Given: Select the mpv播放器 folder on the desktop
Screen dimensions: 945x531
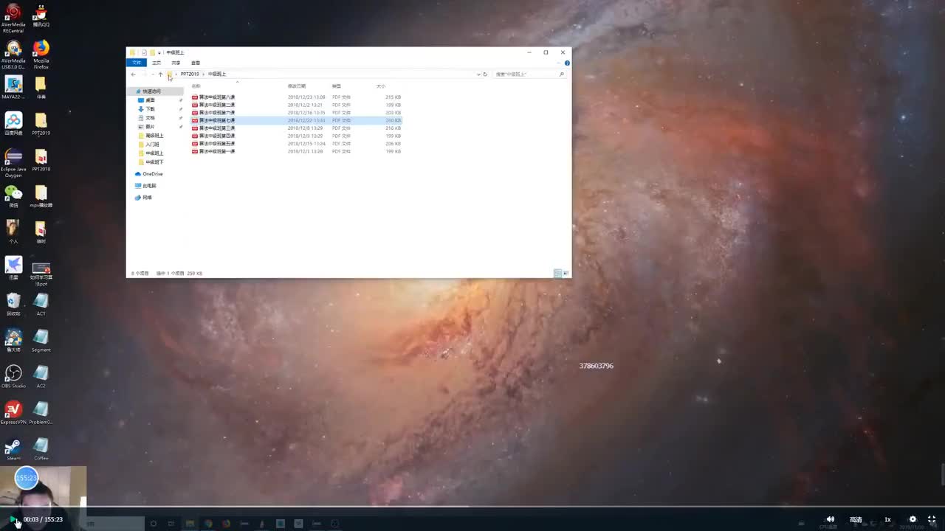Looking at the screenshot, I should 41,195.
